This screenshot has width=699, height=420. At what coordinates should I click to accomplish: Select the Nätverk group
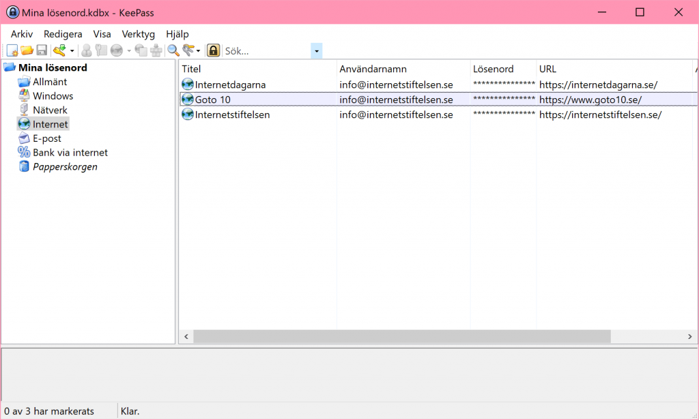click(50, 110)
